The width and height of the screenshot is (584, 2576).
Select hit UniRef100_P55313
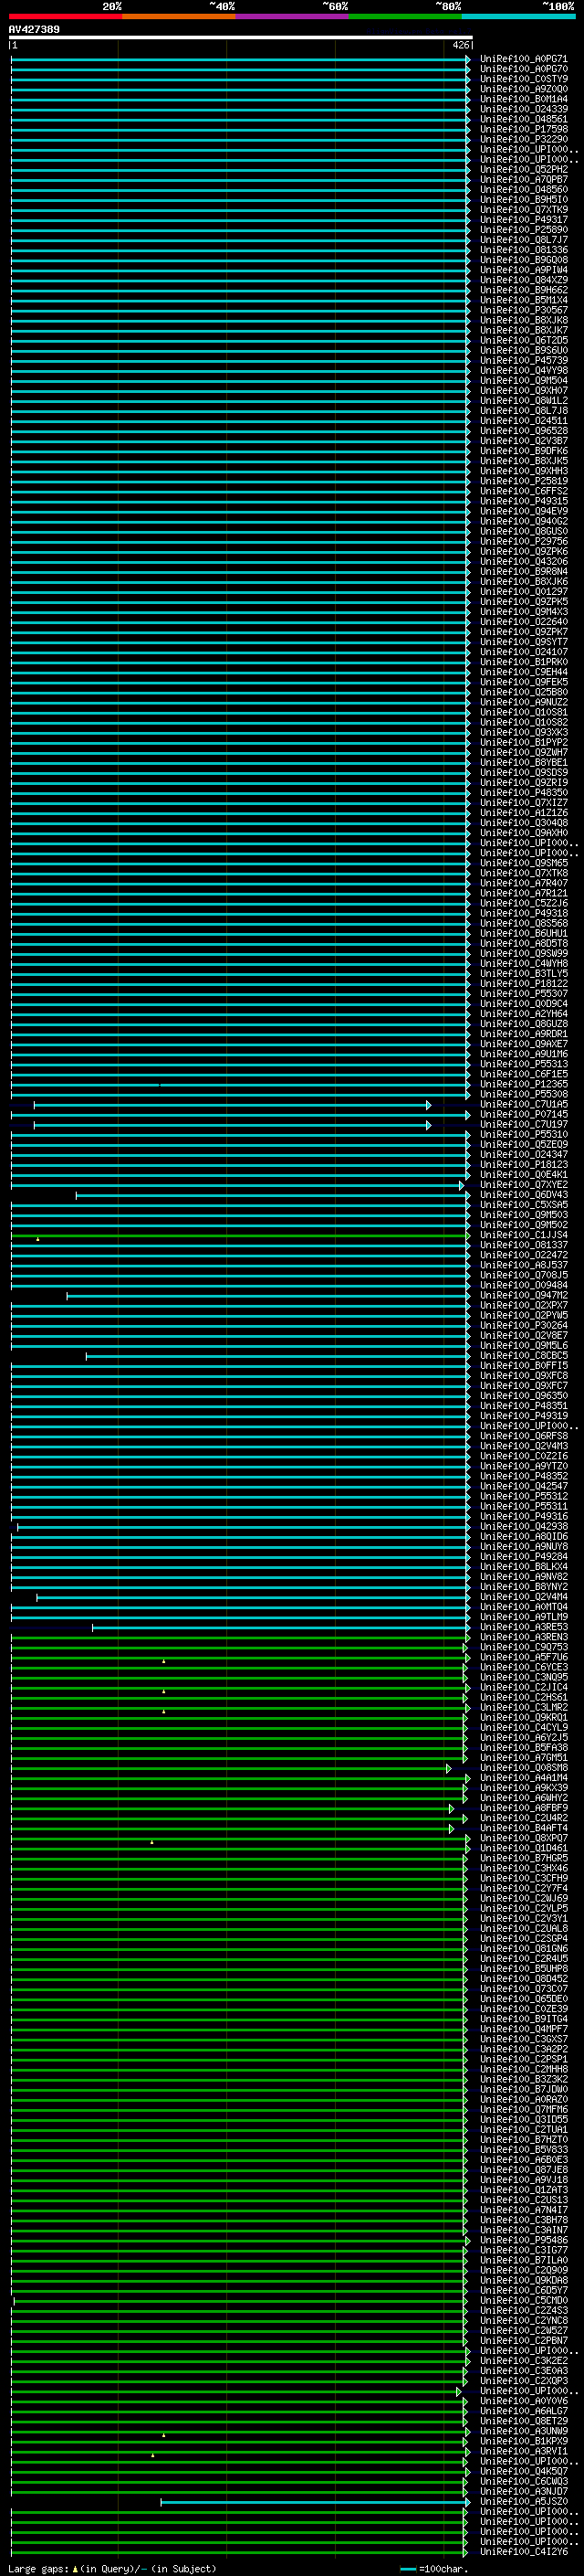point(524,1064)
